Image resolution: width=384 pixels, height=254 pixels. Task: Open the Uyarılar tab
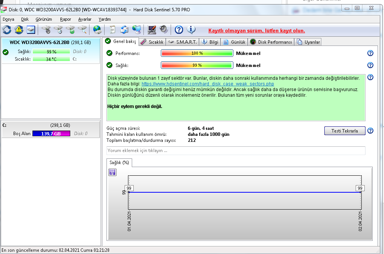tap(308, 42)
